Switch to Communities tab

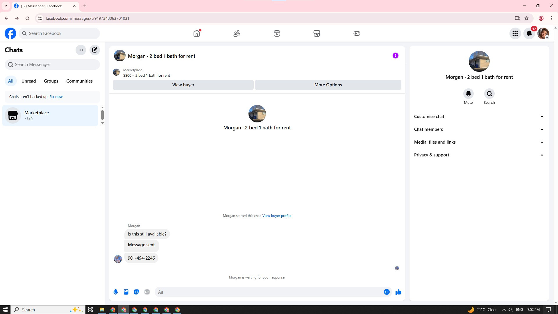click(x=79, y=81)
